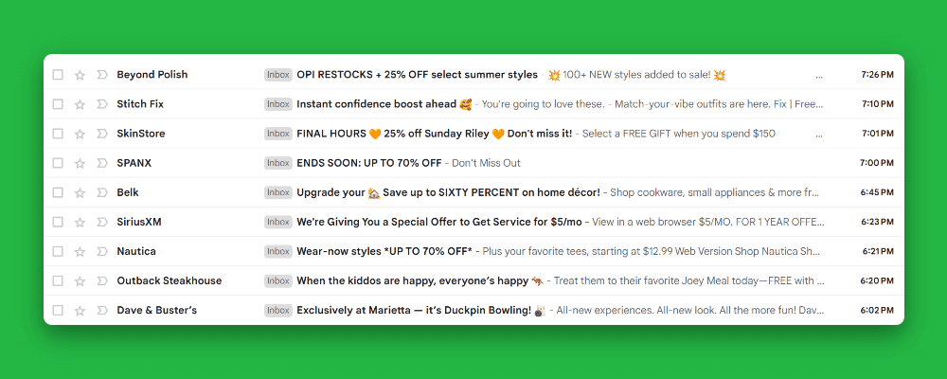Mark Nautica email as important
Viewport: 947px width, 379px height.
(x=101, y=251)
